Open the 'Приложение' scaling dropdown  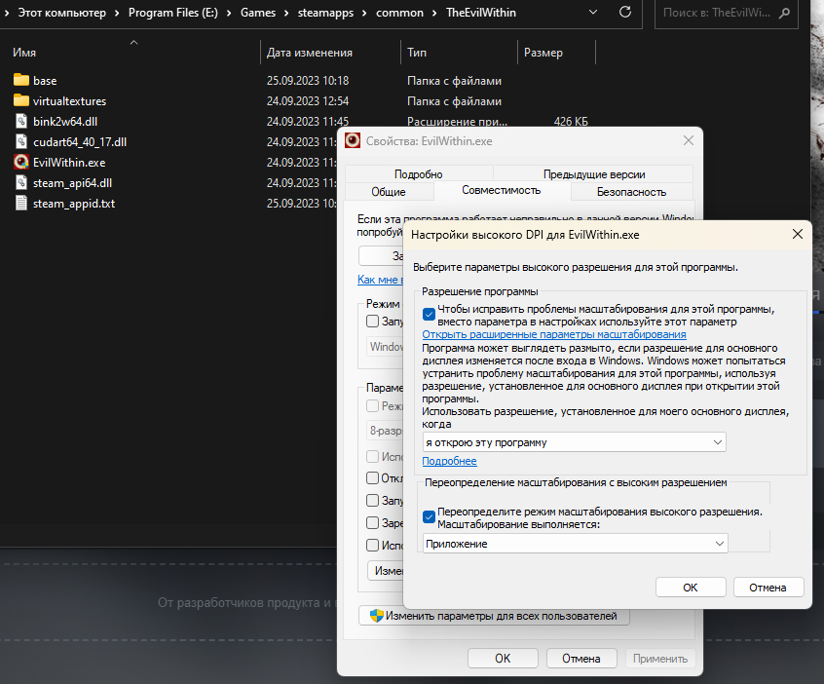pyautogui.click(x=576, y=544)
